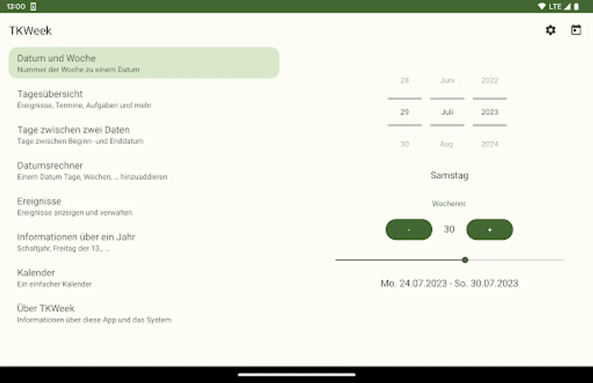
Task: Pick next day 30 in date picker
Action: [x=405, y=144]
